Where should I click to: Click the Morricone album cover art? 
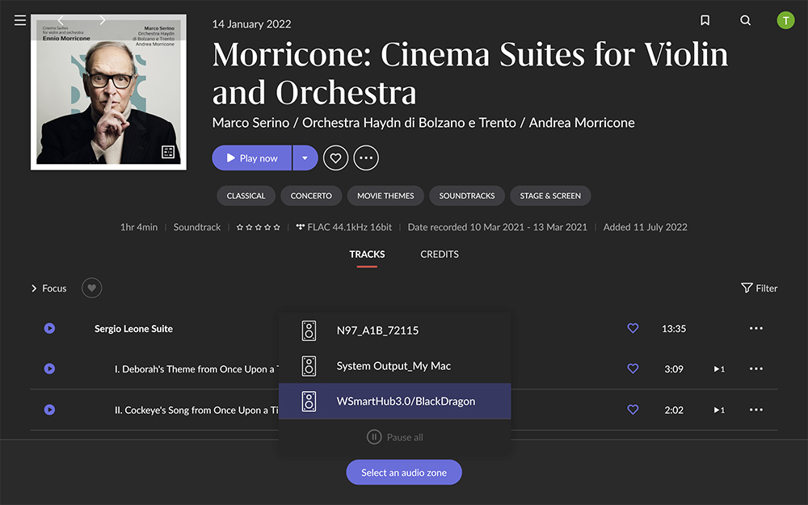tap(109, 92)
